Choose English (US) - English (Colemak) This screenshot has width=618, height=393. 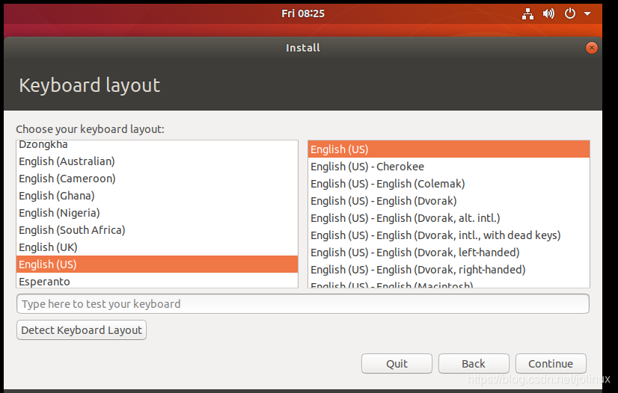coord(448,184)
